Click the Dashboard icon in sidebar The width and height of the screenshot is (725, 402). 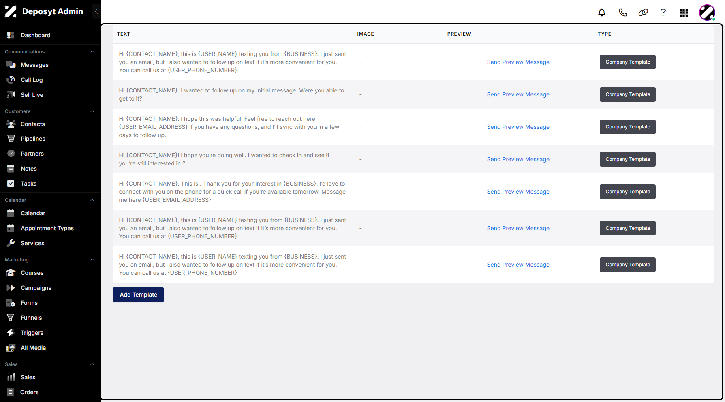[11, 35]
